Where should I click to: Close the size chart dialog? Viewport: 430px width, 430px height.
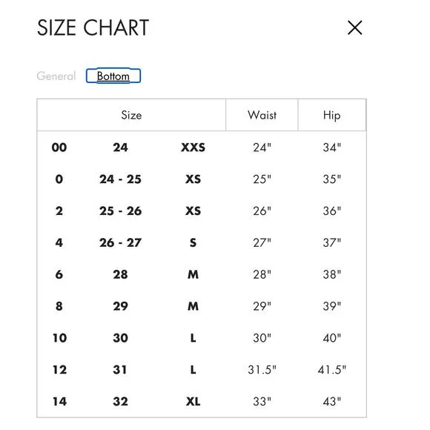pos(355,27)
